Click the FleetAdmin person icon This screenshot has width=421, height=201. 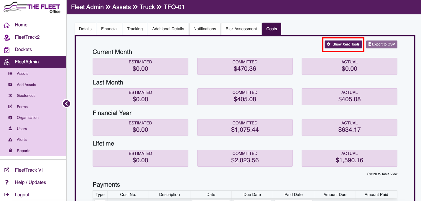[7, 62]
